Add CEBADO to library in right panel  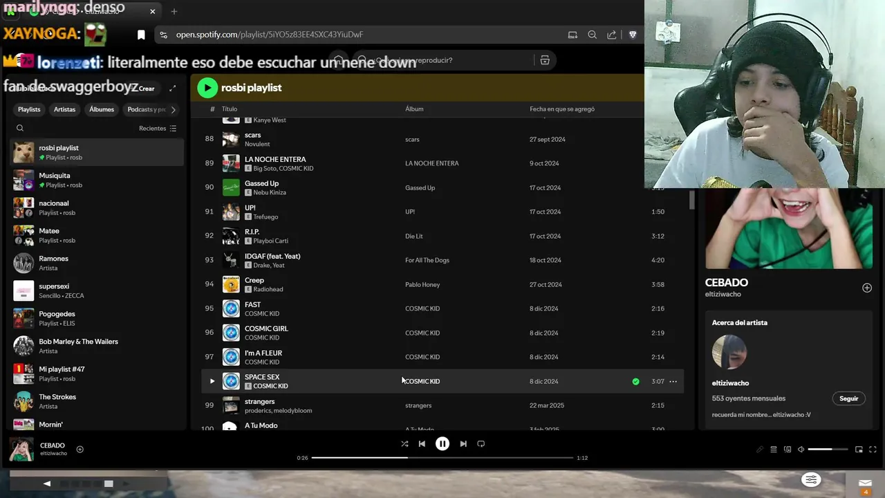867,288
